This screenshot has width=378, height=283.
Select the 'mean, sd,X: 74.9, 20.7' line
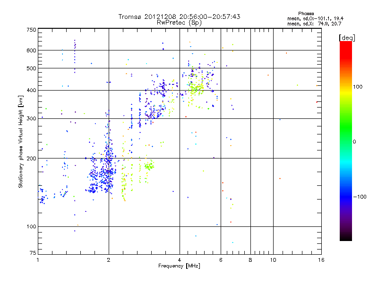pos(314,24)
